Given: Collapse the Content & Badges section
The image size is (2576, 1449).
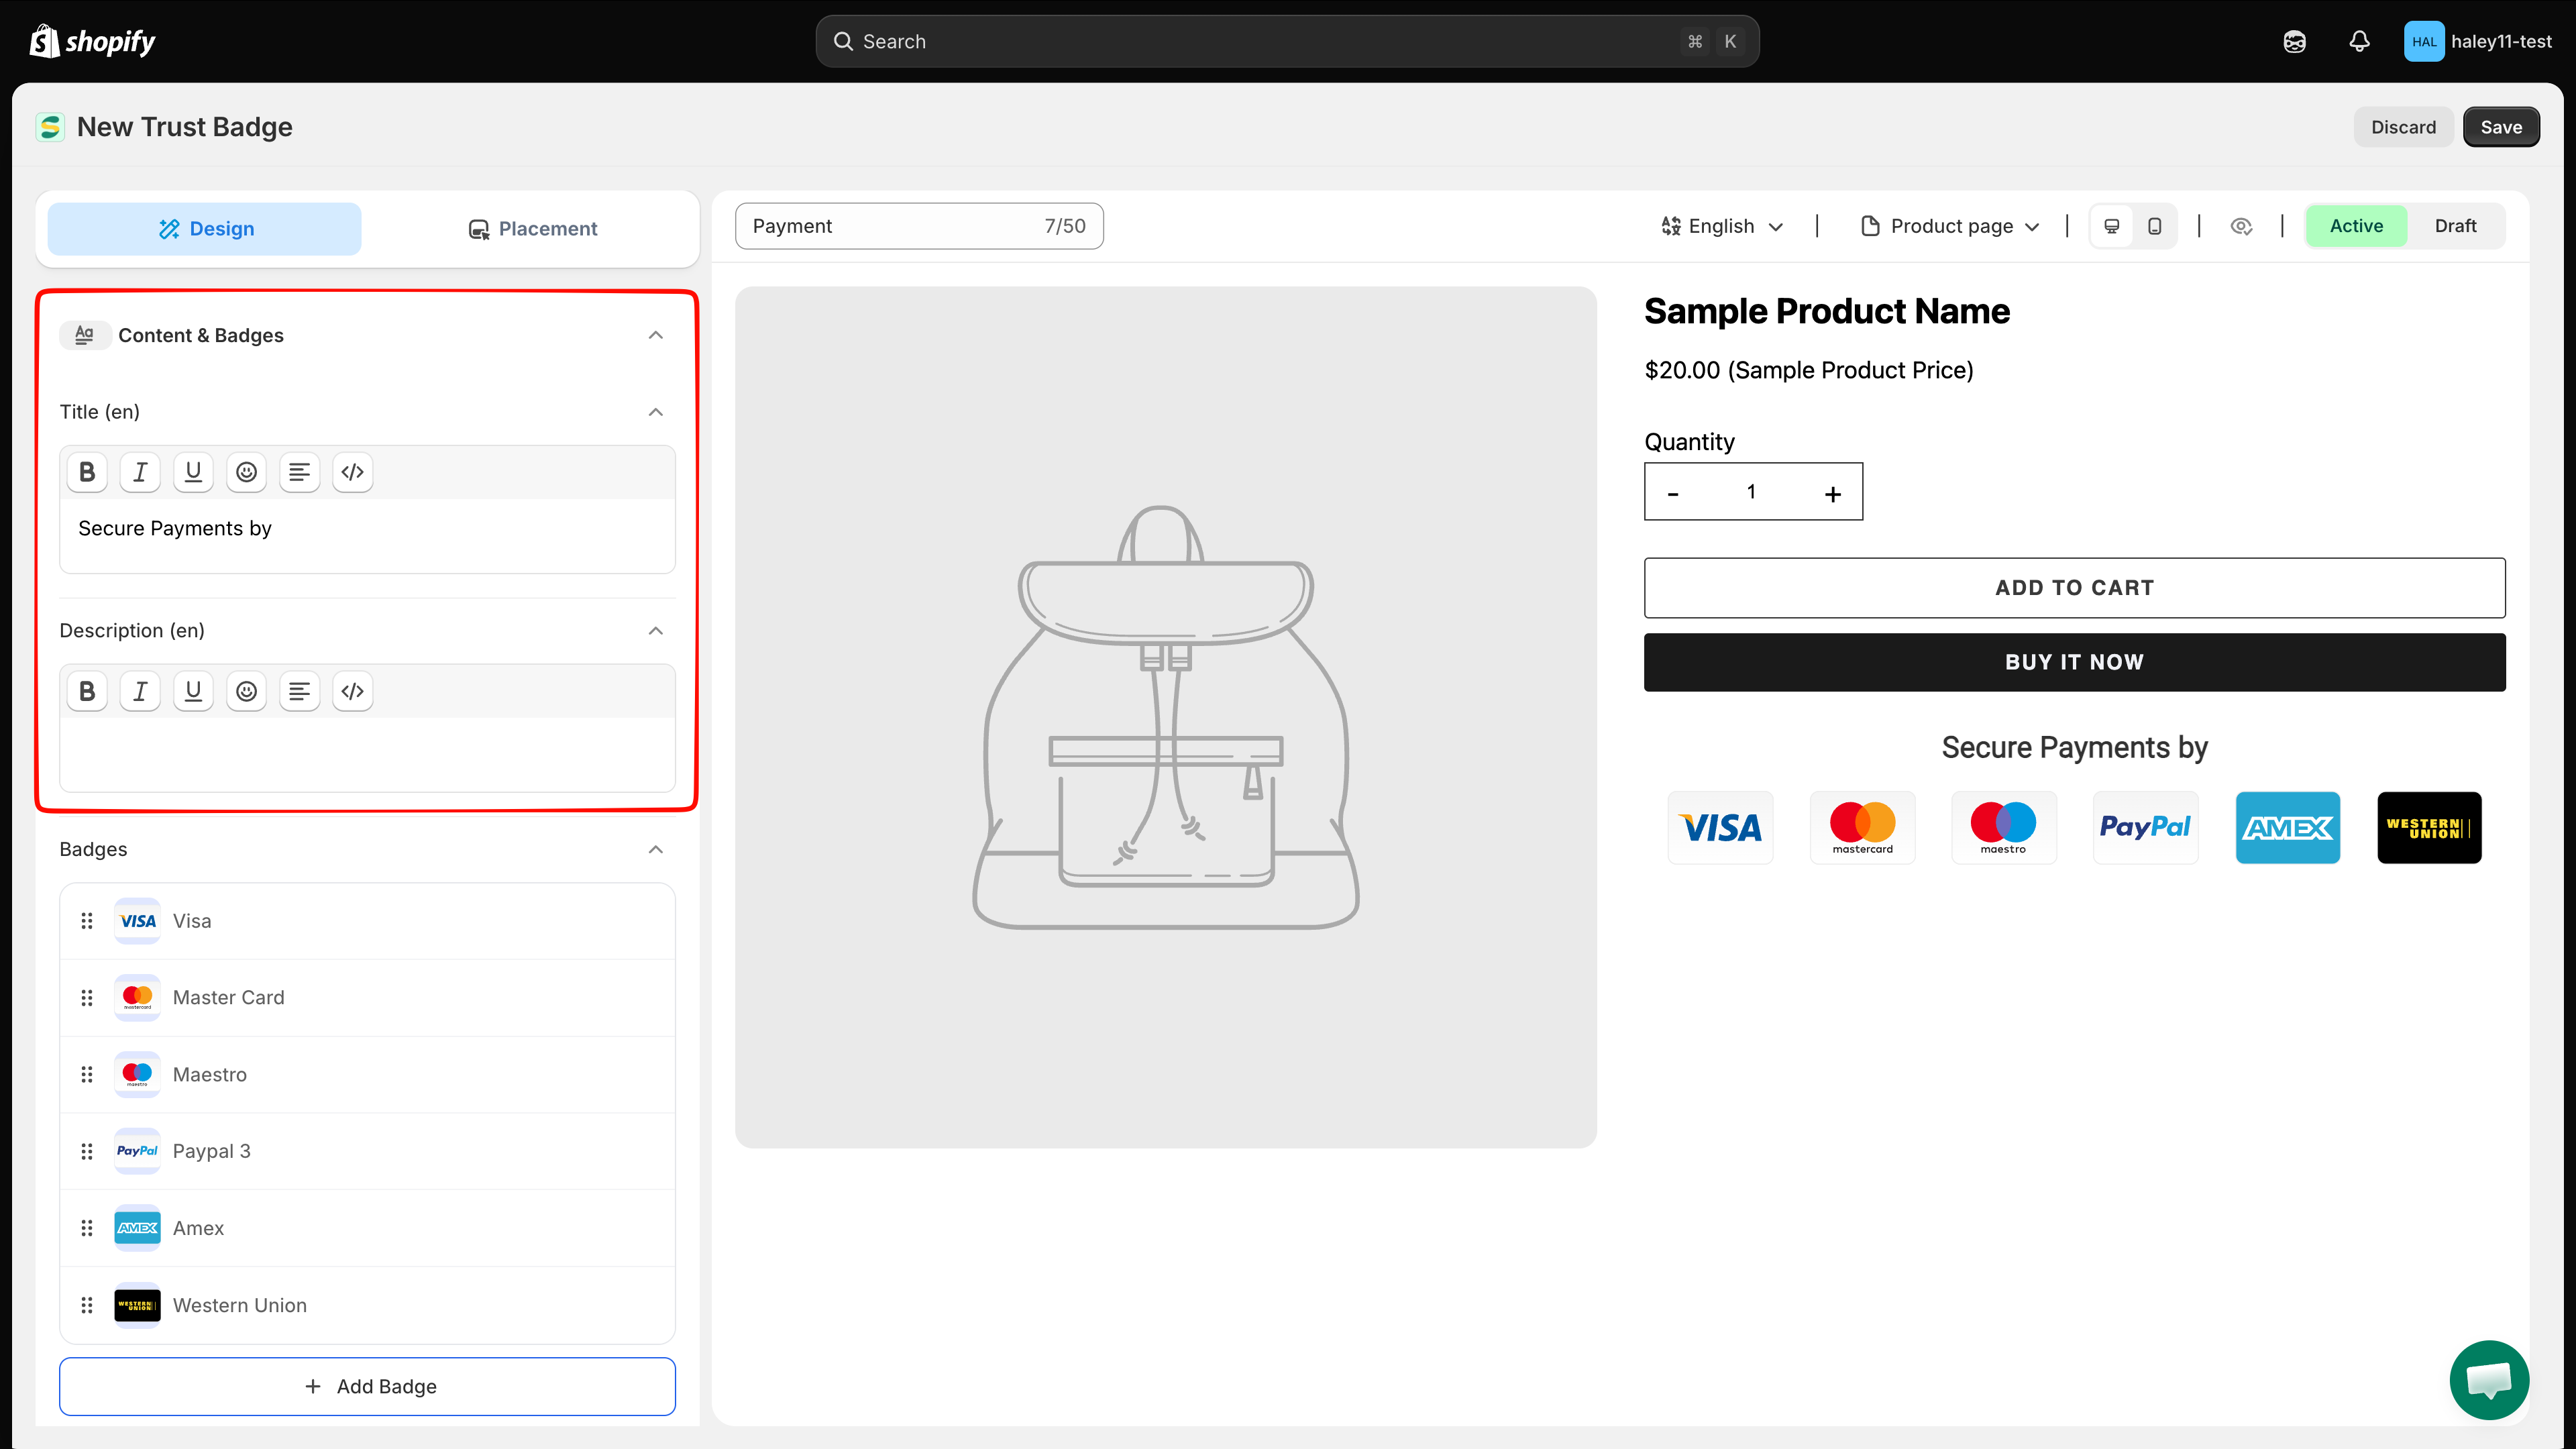Looking at the screenshot, I should pos(655,335).
